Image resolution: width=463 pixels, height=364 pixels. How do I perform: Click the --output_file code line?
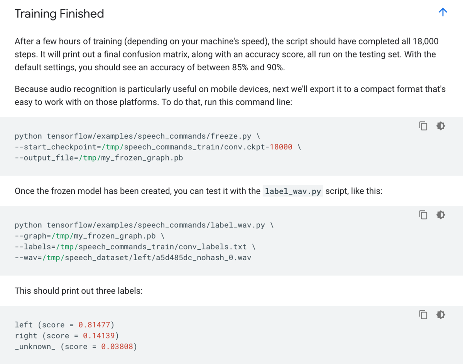point(98,158)
